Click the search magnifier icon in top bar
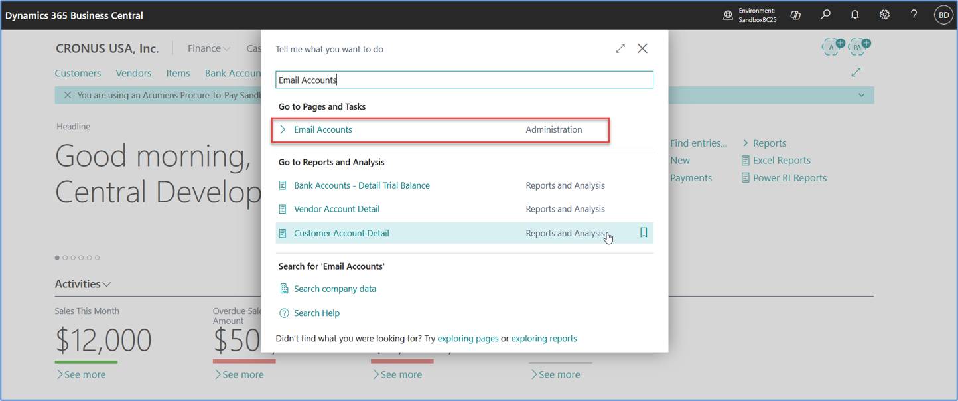This screenshot has height=401, width=958. pyautogui.click(x=825, y=15)
